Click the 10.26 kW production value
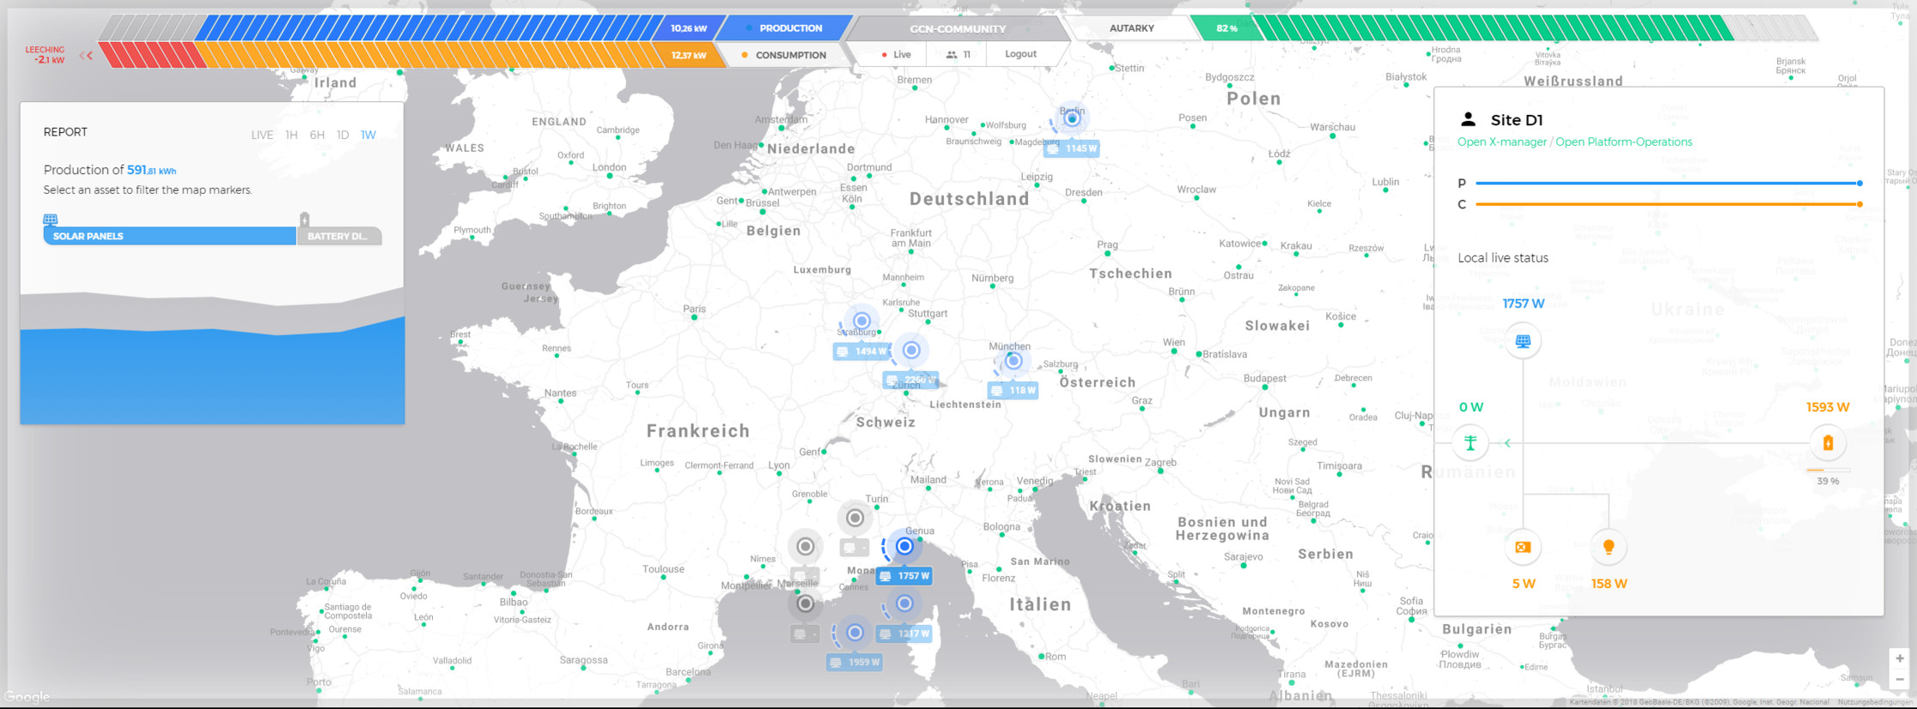The height and width of the screenshot is (709, 1917). click(689, 28)
